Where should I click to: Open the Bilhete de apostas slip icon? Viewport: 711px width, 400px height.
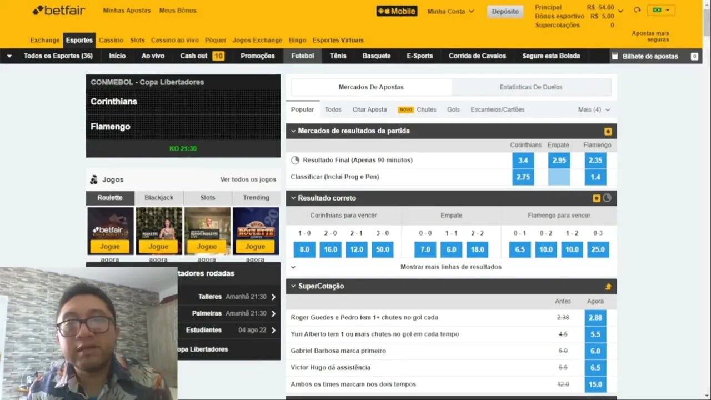pos(614,56)
